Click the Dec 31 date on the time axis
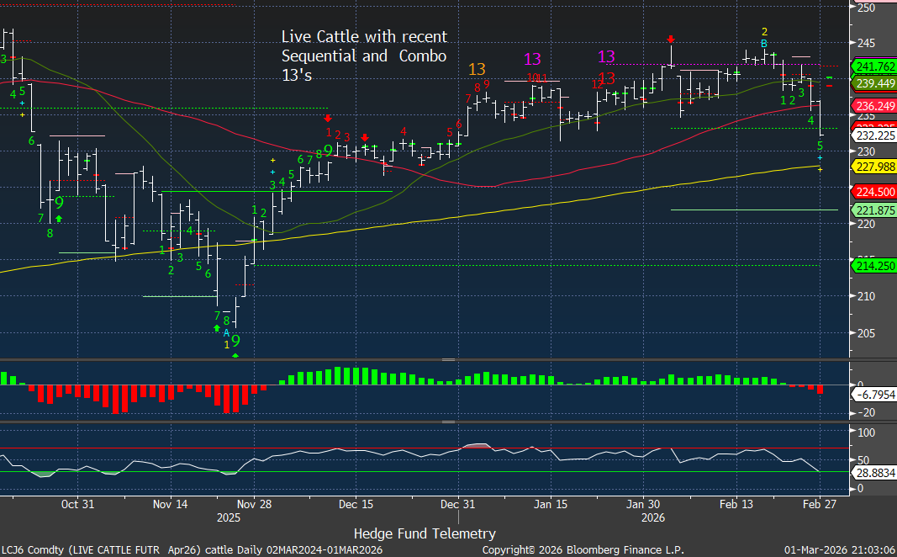 coord(458,504)
